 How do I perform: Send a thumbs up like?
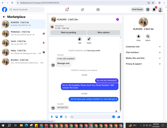tap(119, 117)
